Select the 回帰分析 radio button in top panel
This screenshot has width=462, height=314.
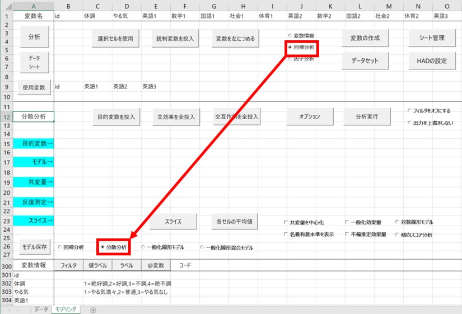point(290,48)
